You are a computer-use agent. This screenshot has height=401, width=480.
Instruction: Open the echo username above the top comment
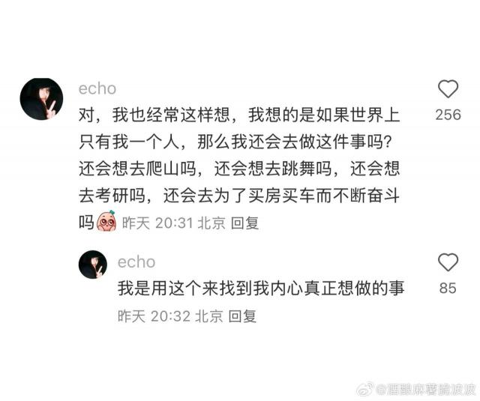click(x=97, y=88)
